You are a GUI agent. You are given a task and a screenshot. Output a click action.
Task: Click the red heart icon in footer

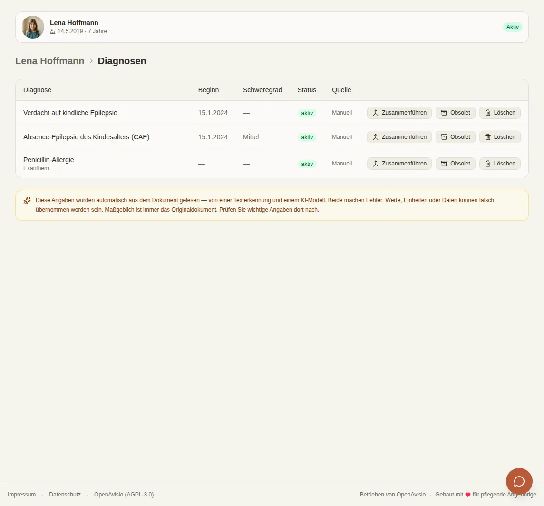click(467, 495)
